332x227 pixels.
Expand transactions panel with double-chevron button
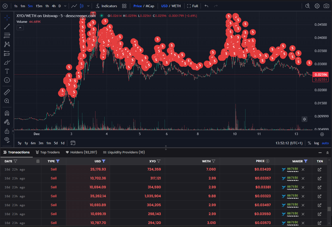[328, 153]
